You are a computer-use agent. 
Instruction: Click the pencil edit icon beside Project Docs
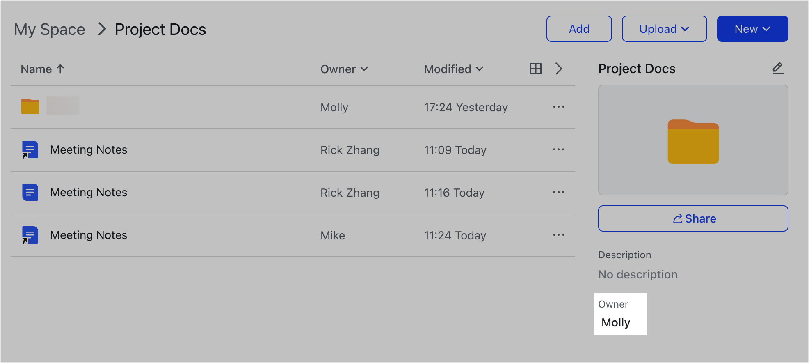778,68
